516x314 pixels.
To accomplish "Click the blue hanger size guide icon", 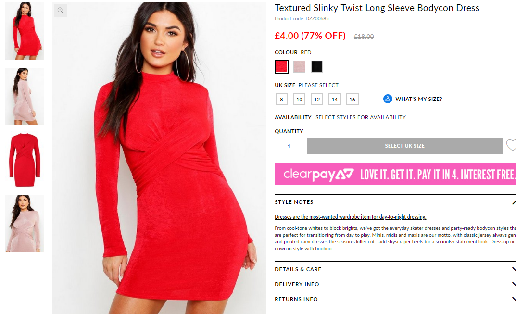I will pos(388,99).
